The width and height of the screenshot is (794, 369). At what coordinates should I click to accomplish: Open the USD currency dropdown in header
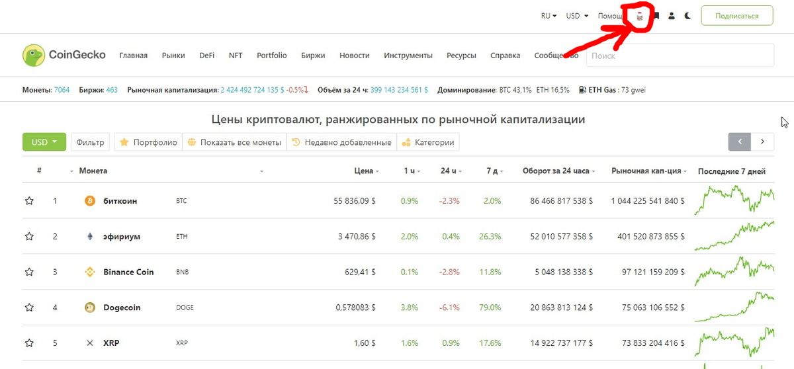click(577, 16)
